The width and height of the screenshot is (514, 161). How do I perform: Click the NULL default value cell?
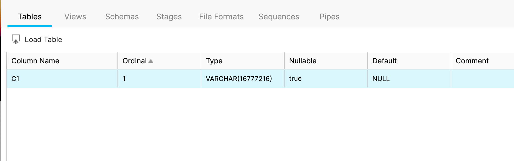pyautogui.click(x=380, y=79)
